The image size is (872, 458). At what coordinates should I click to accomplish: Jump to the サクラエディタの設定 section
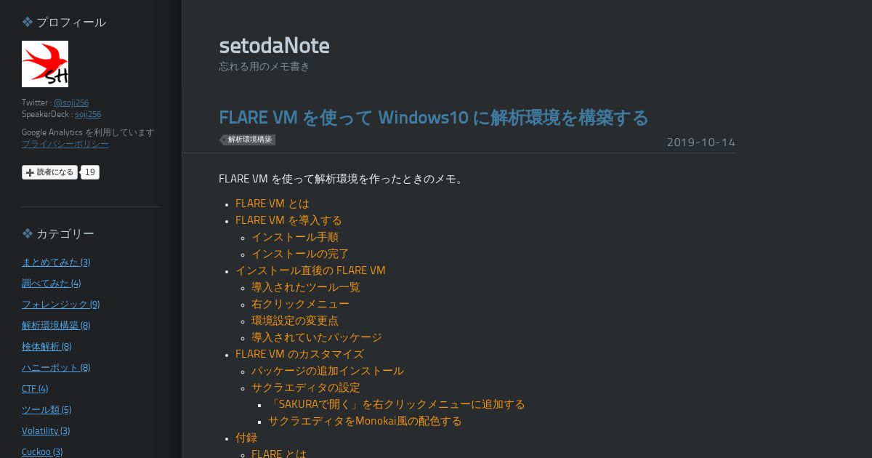306,387
